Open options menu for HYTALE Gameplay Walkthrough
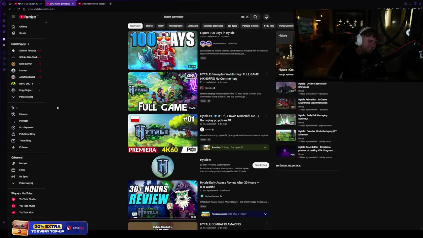This screenshot has height=238, width=423. coord(266,74)
